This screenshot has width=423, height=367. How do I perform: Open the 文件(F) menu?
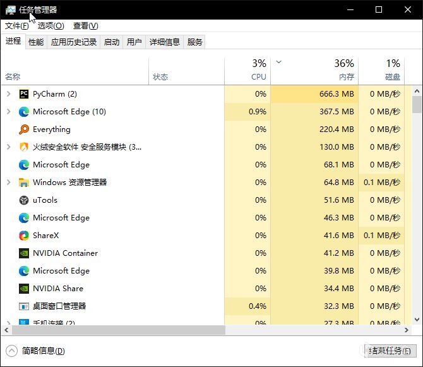[x=16, y=26]
